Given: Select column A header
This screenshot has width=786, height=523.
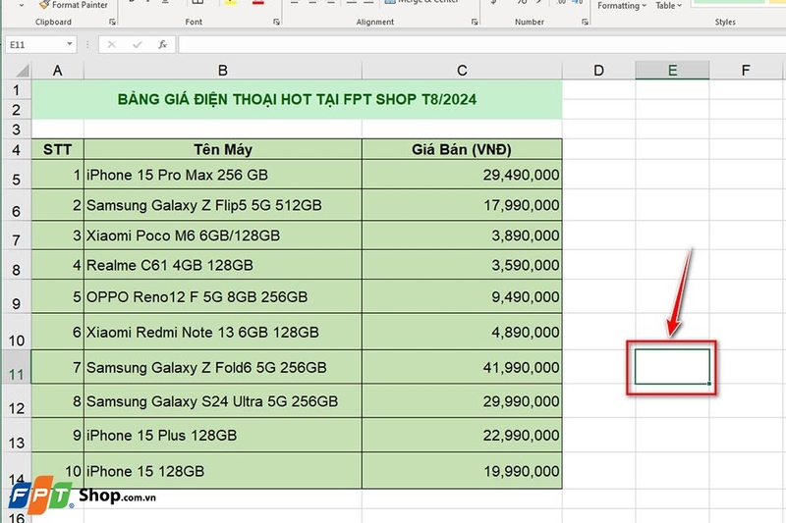Looking at the screenshot, I should (58, 70).
